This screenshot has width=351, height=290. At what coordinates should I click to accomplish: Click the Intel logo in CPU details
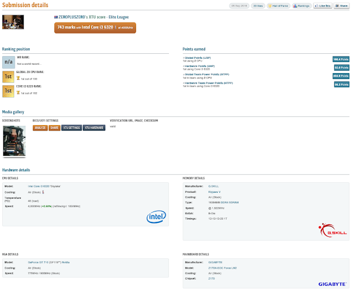click(156, 217)
